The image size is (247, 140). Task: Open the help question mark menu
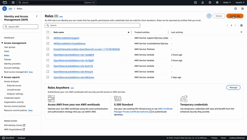pyautogui.click(x=210, y=3)
